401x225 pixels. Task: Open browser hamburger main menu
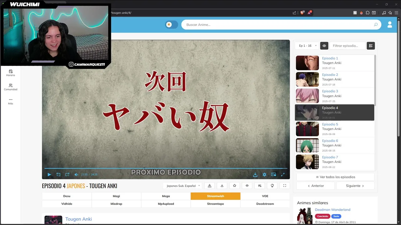click(396, 13)
